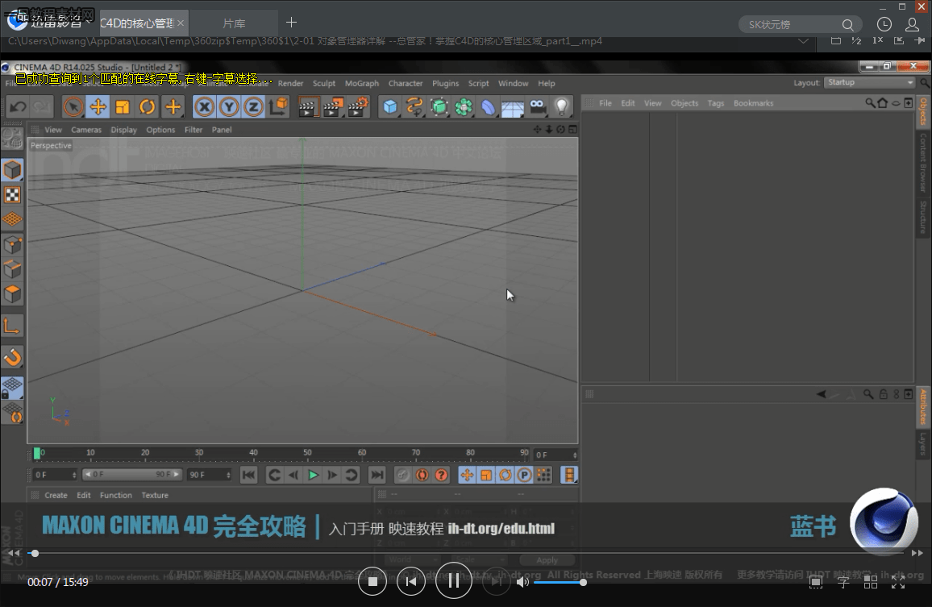
Task: Click the spline pen tool icon
Action: pyautogui.click(x=414, y=107)
